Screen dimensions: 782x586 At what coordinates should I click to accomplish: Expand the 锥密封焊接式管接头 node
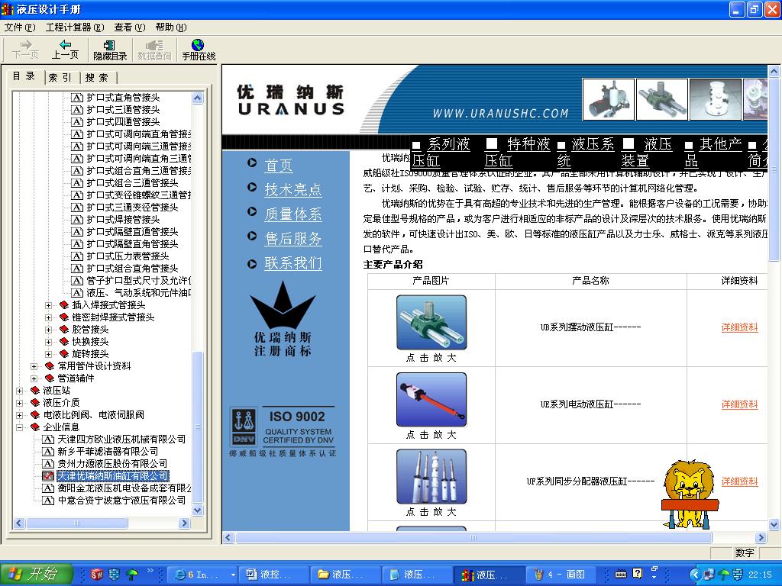point(49,317)
